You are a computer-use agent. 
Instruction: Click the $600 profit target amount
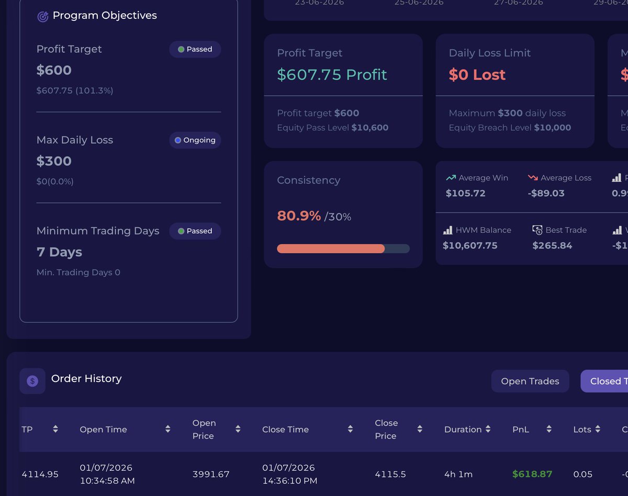click(x=54, y=70)
